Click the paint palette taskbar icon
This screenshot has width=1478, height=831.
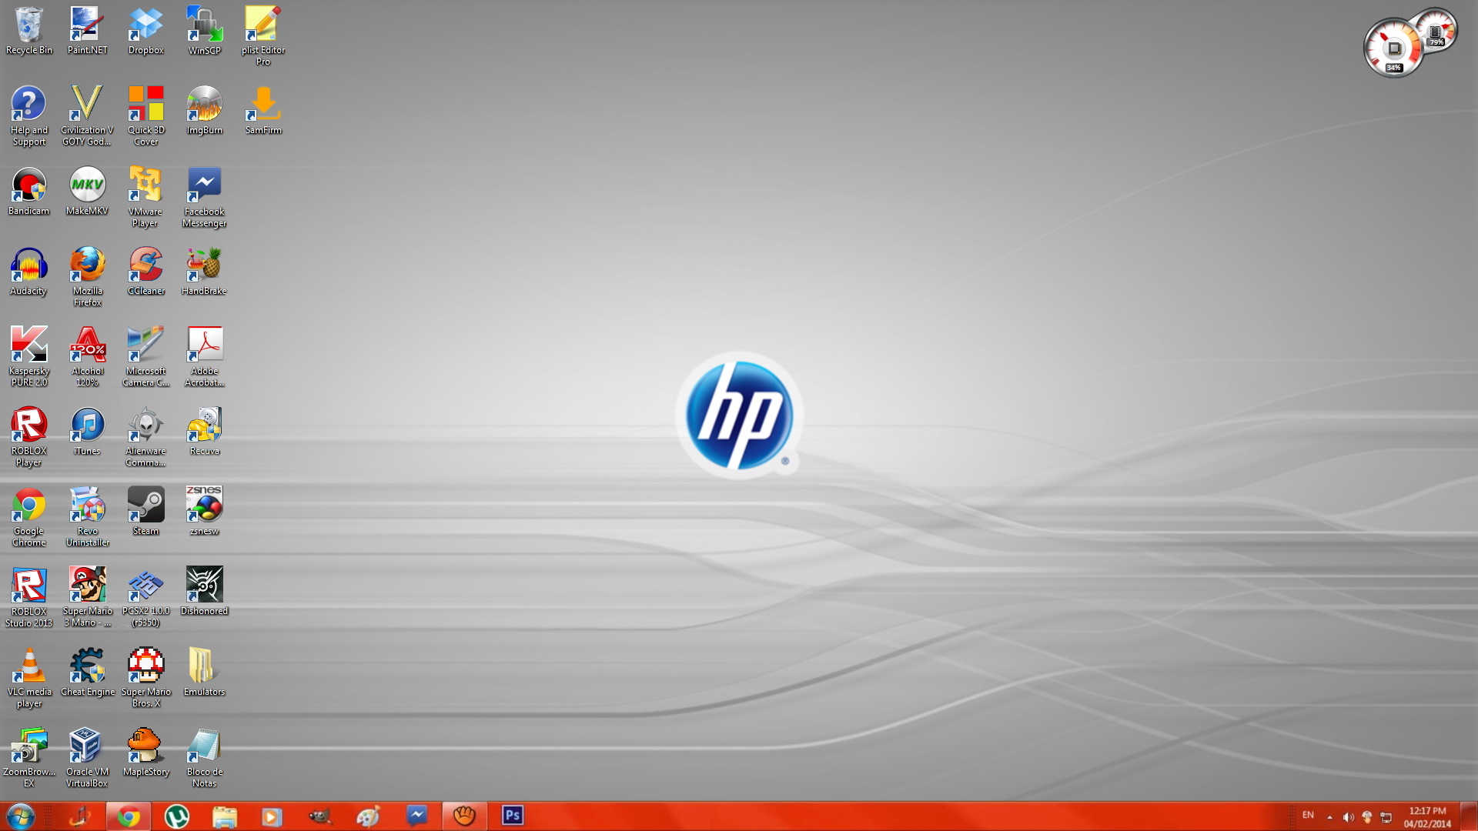coord(369,816)
